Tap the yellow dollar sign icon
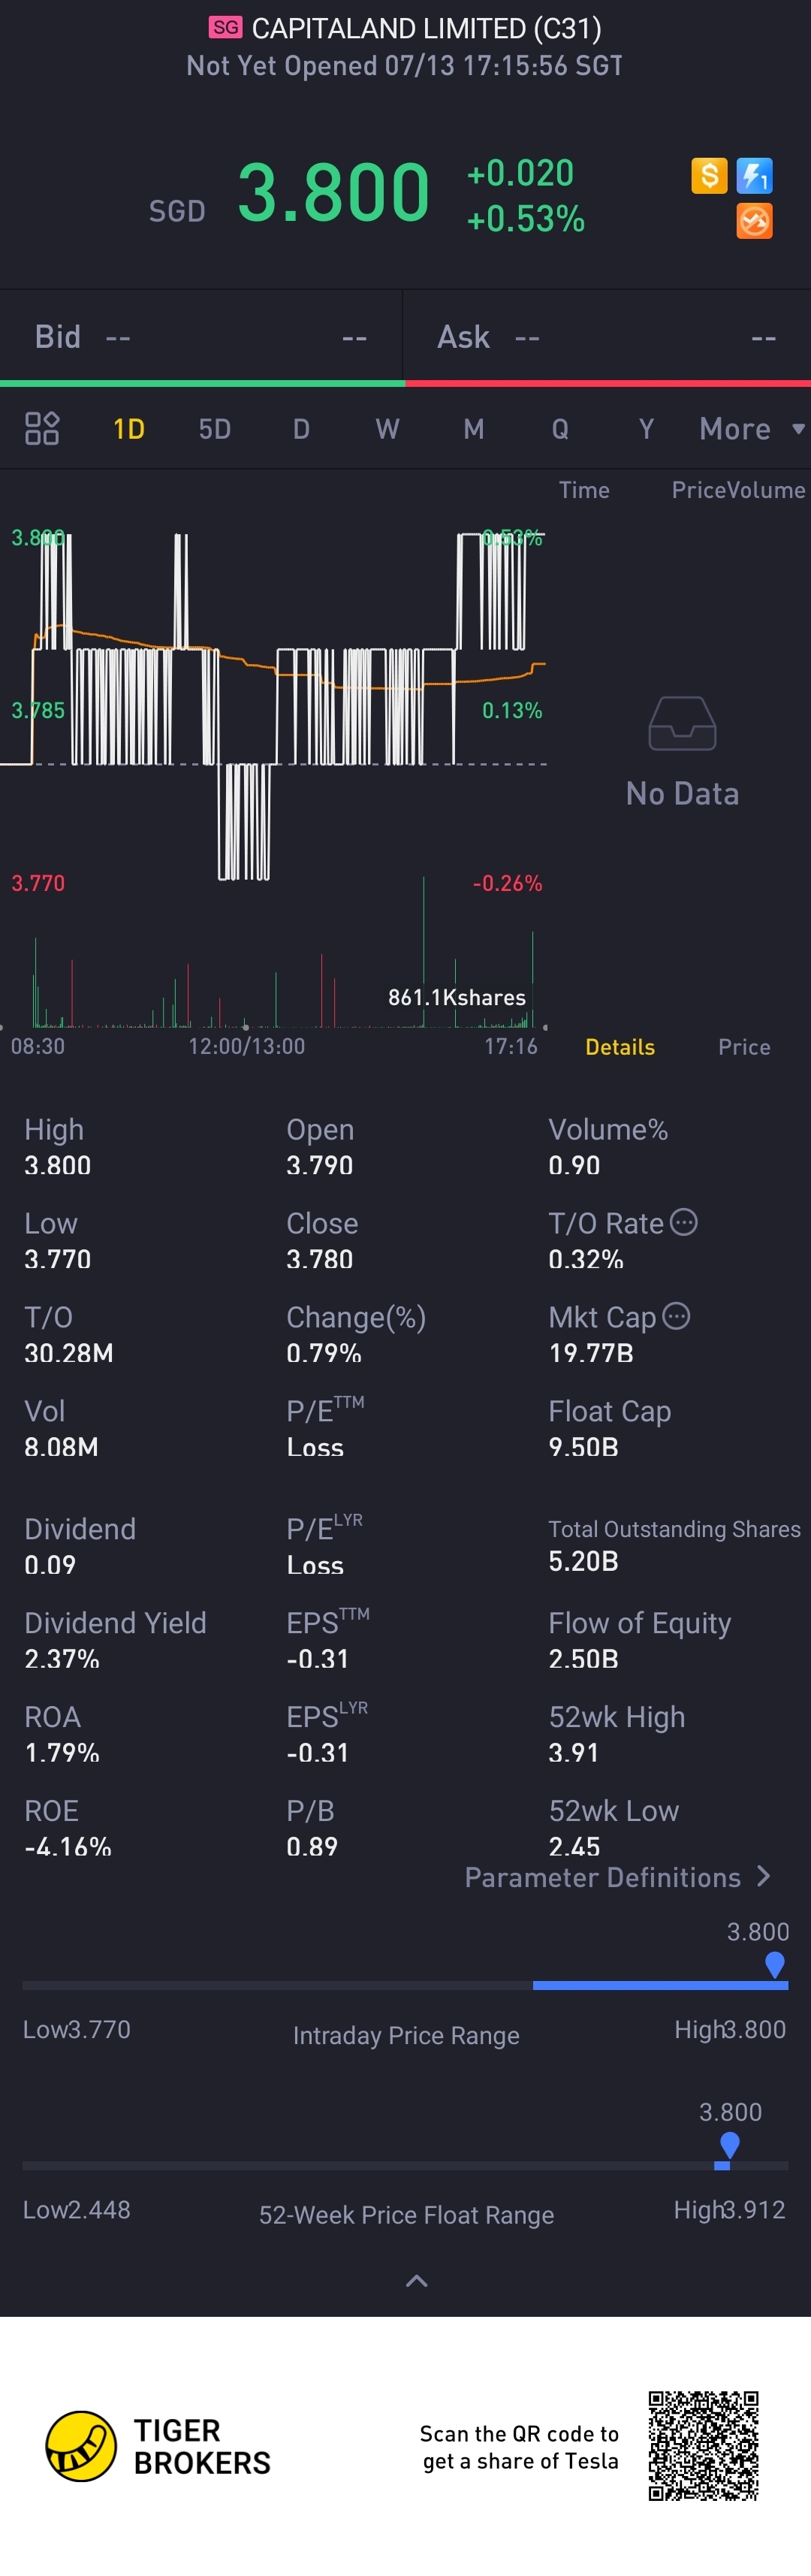The height and width of the screenshot is (2576, 811). point(709,176)
